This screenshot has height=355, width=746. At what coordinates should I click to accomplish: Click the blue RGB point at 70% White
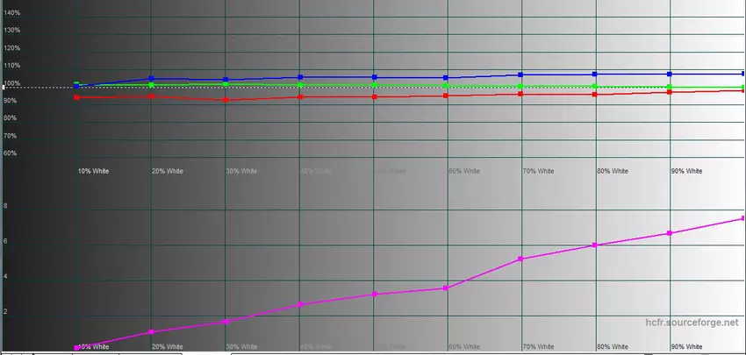(x=521, y=75)
